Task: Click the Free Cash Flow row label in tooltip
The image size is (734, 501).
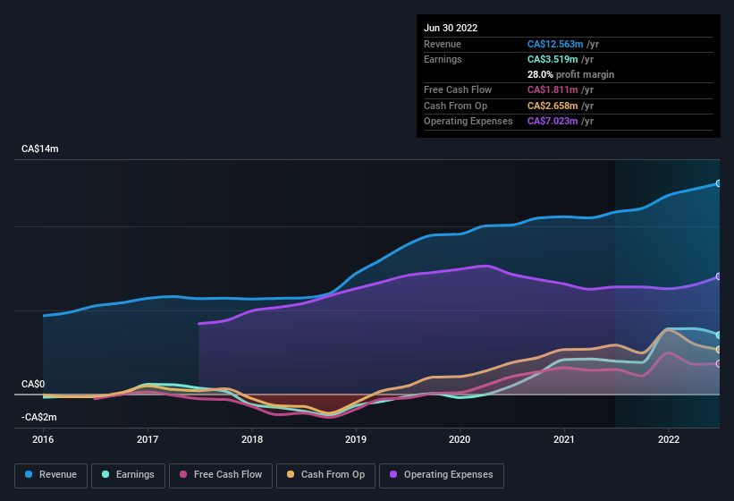Action: (x=458, y=89)
